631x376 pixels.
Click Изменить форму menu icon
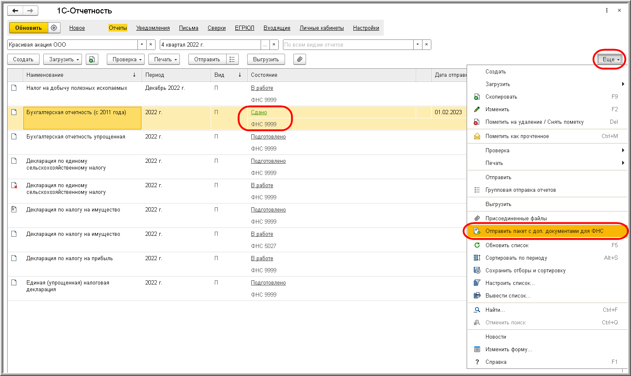[477, 350]
